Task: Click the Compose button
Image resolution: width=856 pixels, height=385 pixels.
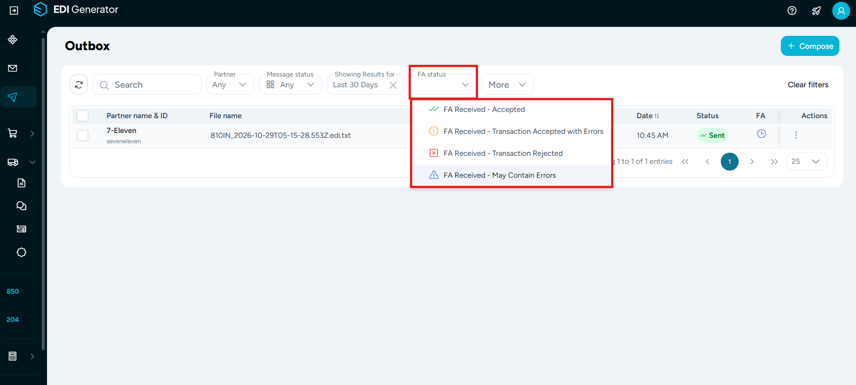Action: 810,46
